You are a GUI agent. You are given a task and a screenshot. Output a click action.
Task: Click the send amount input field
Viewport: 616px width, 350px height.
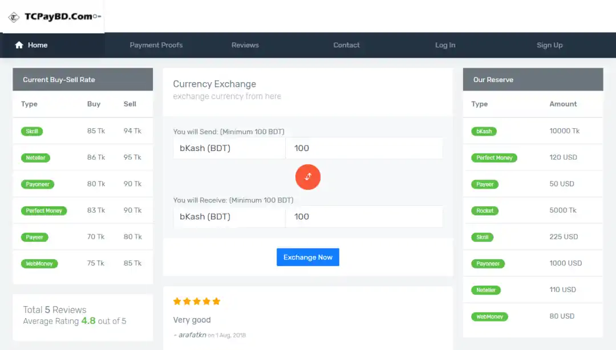(364, 148)
